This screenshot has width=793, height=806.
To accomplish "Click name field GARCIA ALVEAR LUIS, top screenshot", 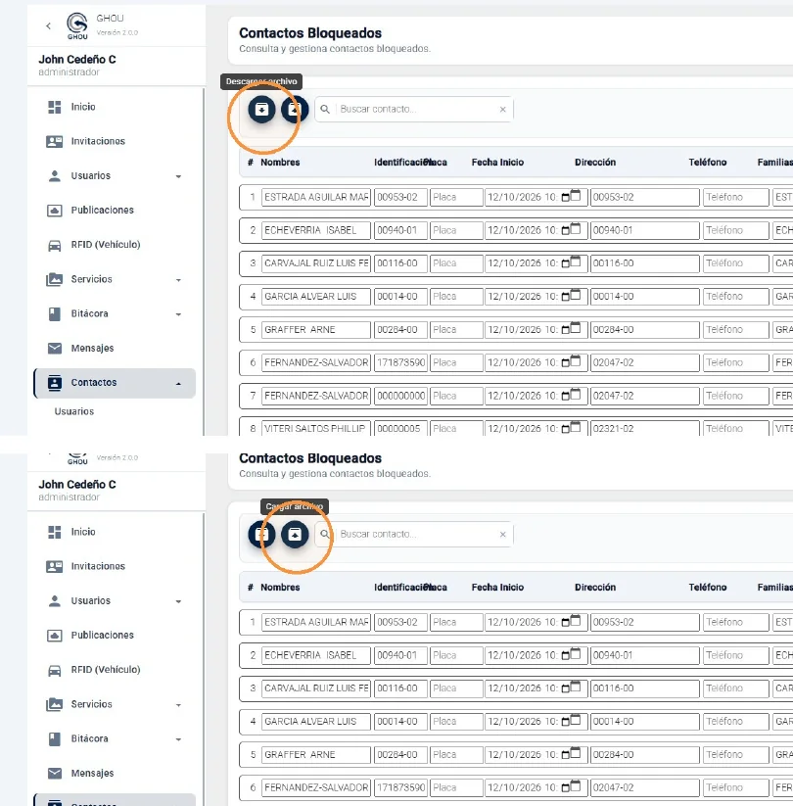I will (x=316, y=297).
